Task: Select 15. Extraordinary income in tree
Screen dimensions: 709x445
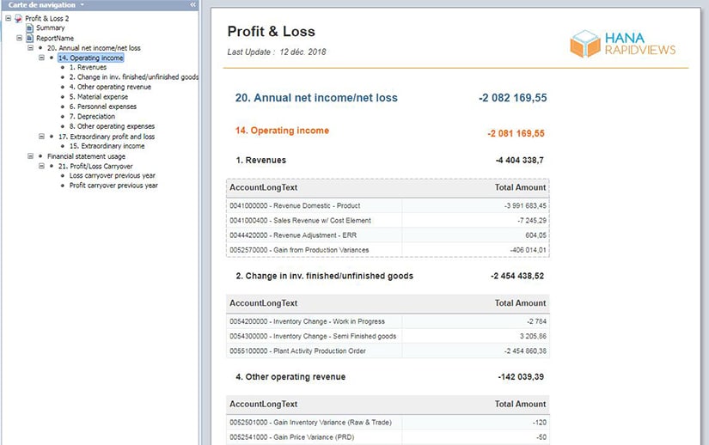Action: point(107,146)
